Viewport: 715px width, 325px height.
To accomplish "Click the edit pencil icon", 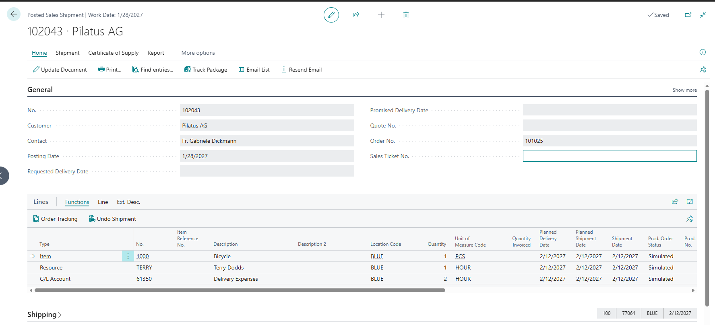I will (x=331, y=15).
